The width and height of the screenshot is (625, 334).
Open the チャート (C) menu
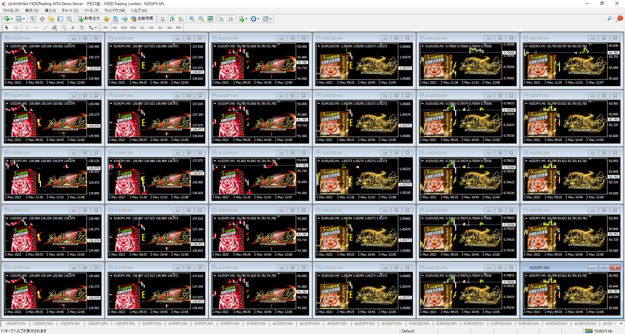(x=70, y=10)
